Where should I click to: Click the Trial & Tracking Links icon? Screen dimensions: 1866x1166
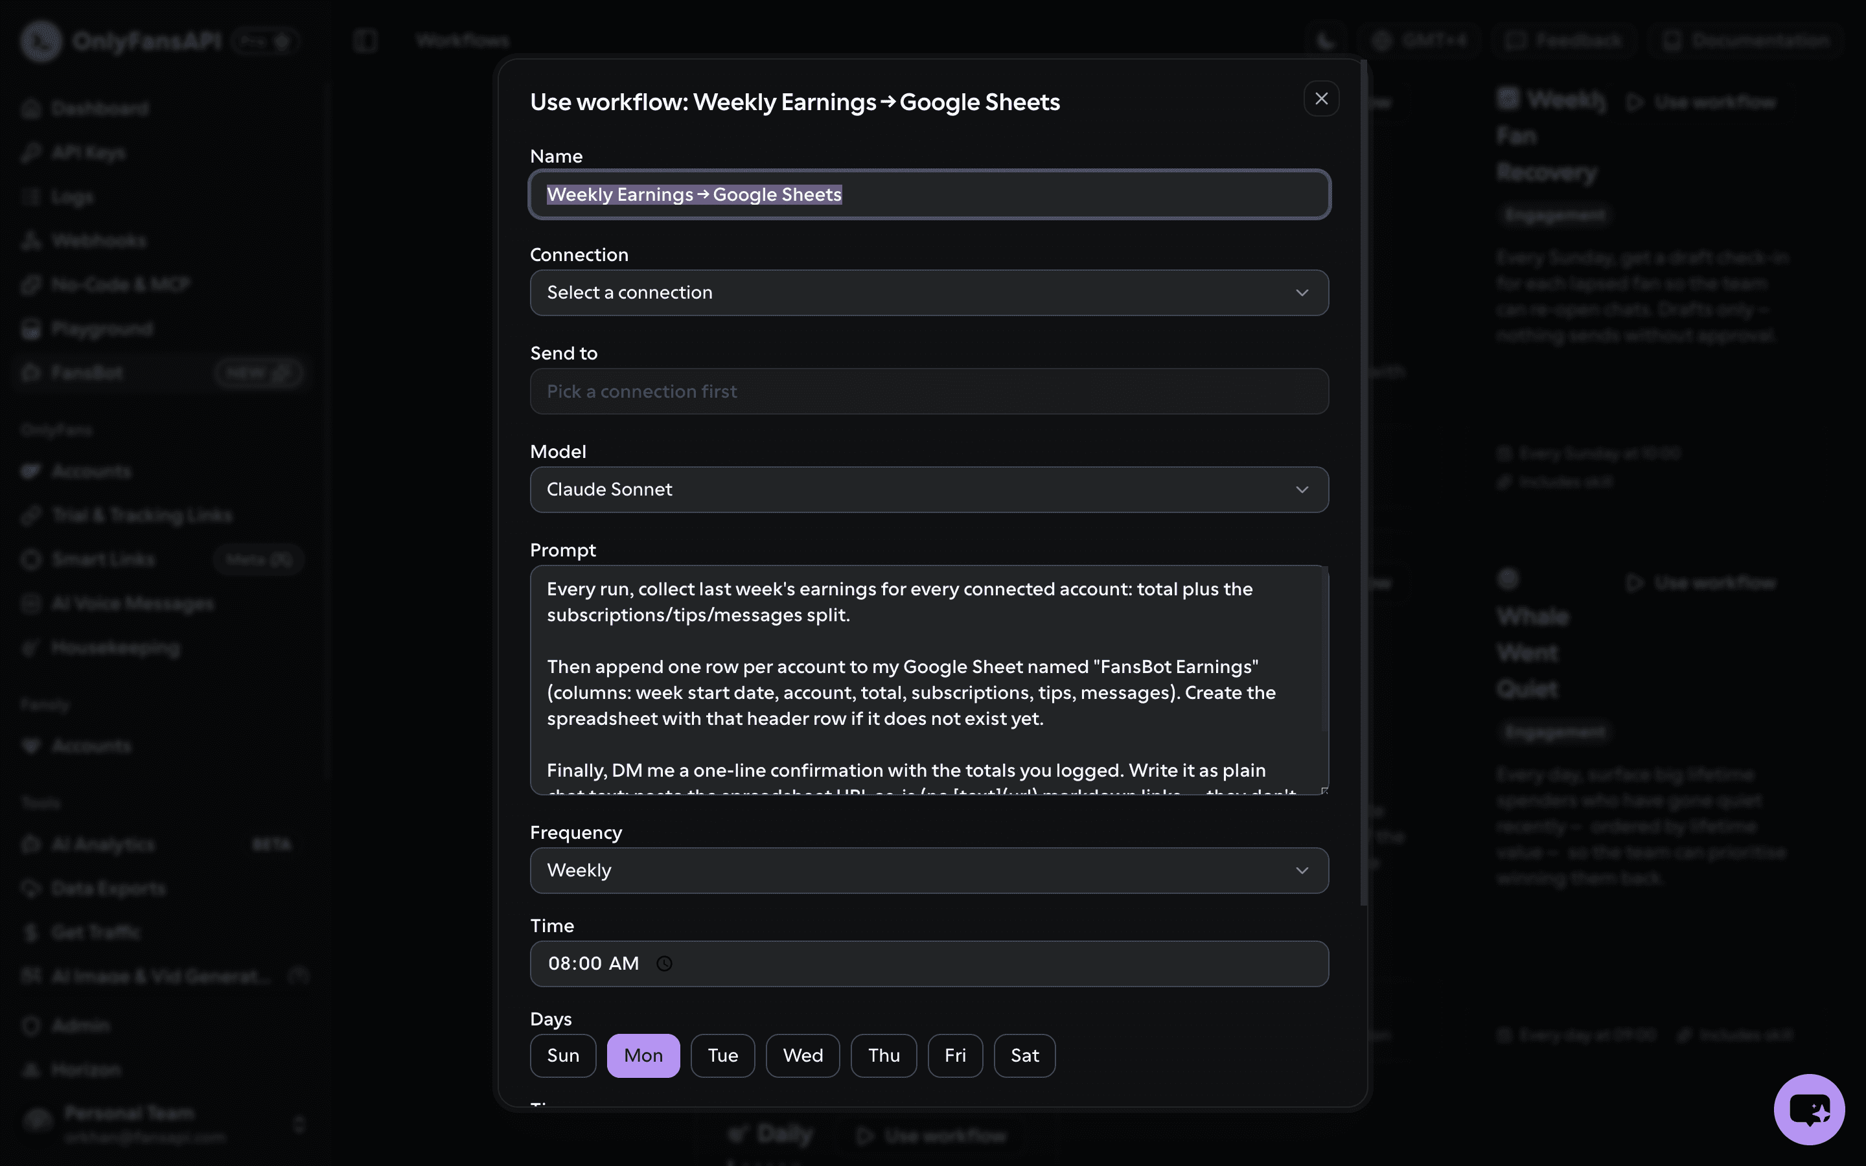[31, 515]
